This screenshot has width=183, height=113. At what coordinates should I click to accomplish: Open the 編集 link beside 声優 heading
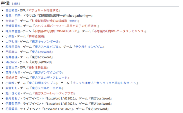point(16,4)
